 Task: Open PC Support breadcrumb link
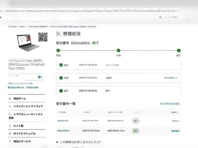tap(12, 27)
